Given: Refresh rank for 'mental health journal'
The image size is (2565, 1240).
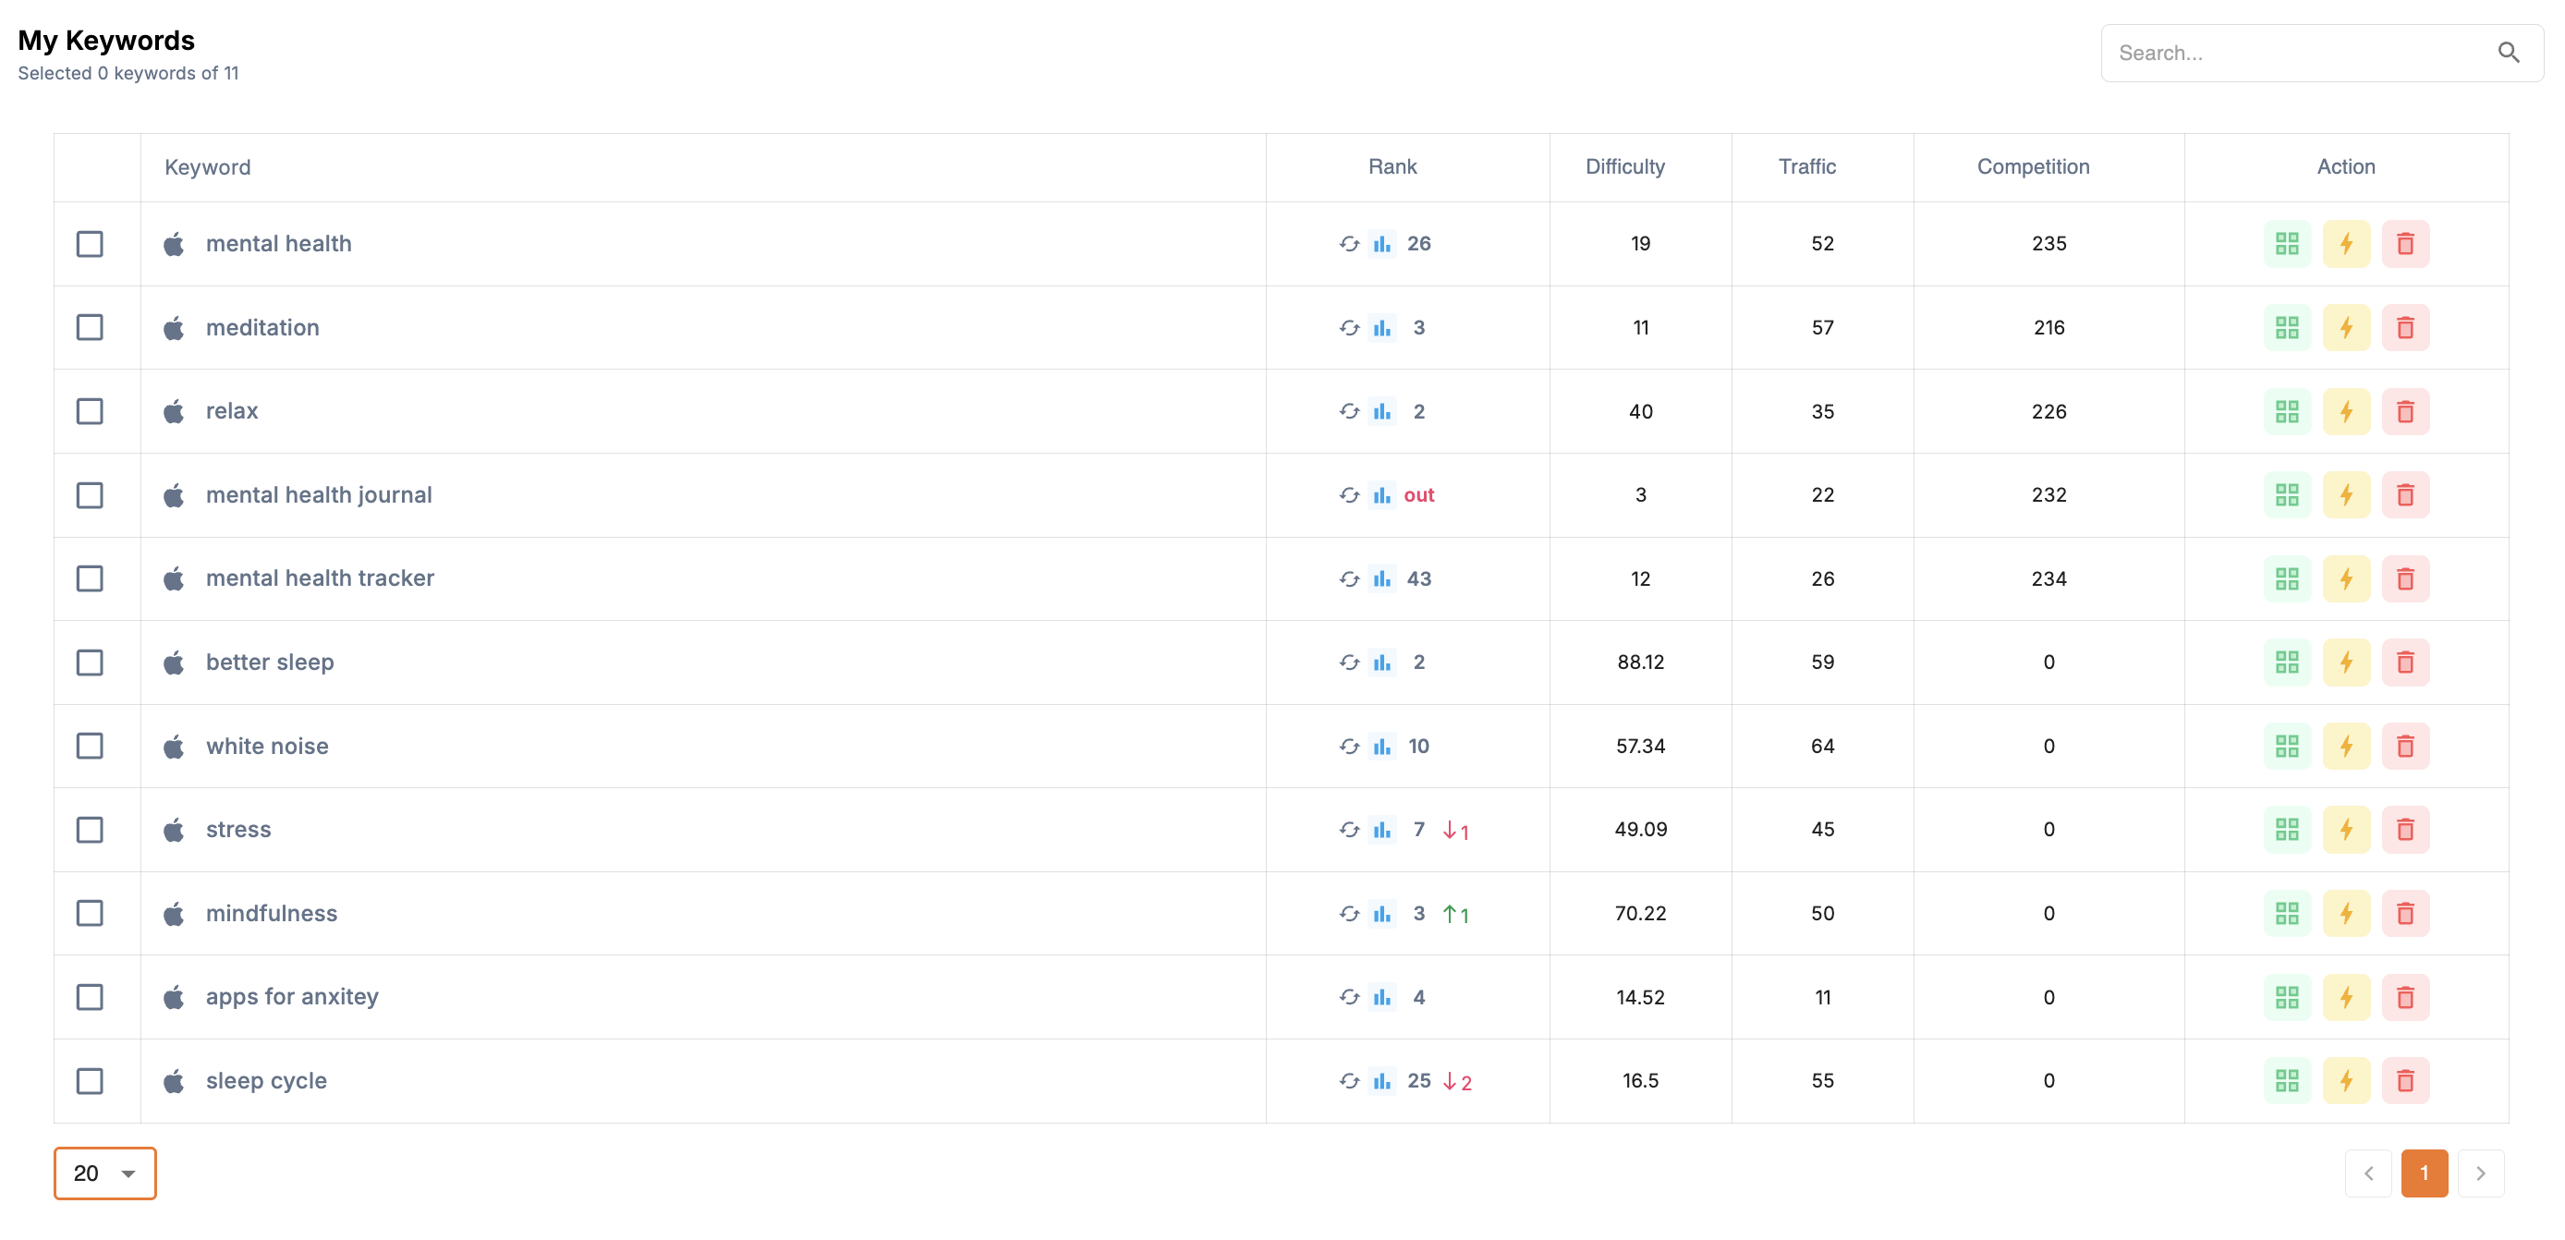Looking at the screenshot, I should click(x=1348, y=495).
